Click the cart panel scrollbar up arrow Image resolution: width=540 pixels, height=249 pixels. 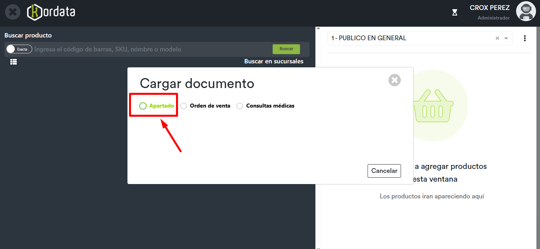pos(318,29)
